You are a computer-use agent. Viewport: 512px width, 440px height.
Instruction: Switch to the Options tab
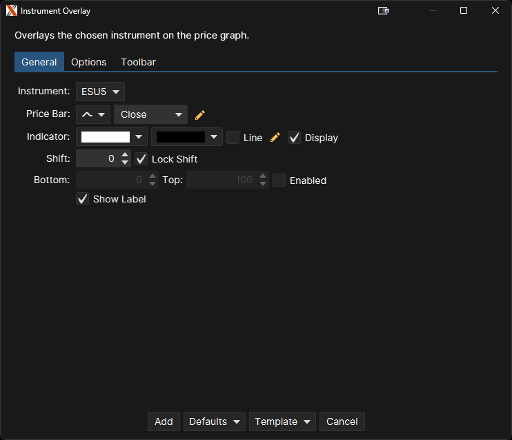[89, 62]
